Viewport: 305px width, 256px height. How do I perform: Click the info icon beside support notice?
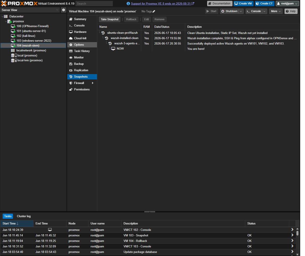tap(128, 4)
